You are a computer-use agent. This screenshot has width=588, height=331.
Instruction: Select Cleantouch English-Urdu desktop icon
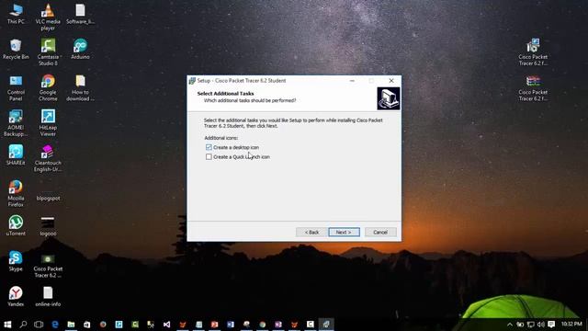[x=48, y=158]
